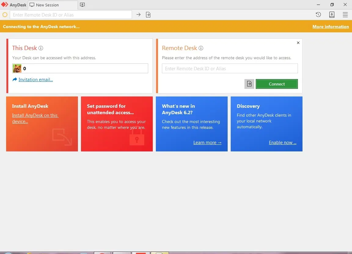Click the install arrow icon on orange tile
Screen dimensions: 352x254
pos(62,137)
